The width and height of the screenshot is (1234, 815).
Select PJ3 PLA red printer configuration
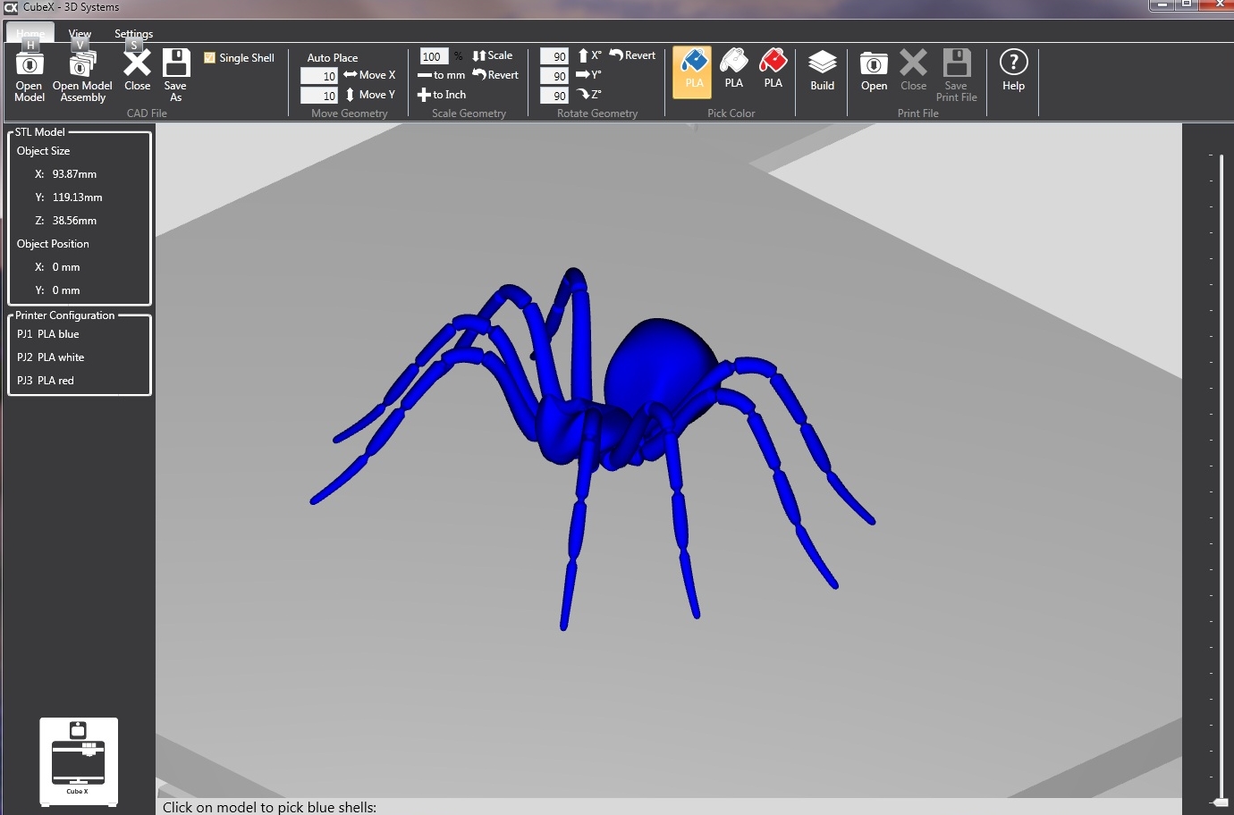46,380
